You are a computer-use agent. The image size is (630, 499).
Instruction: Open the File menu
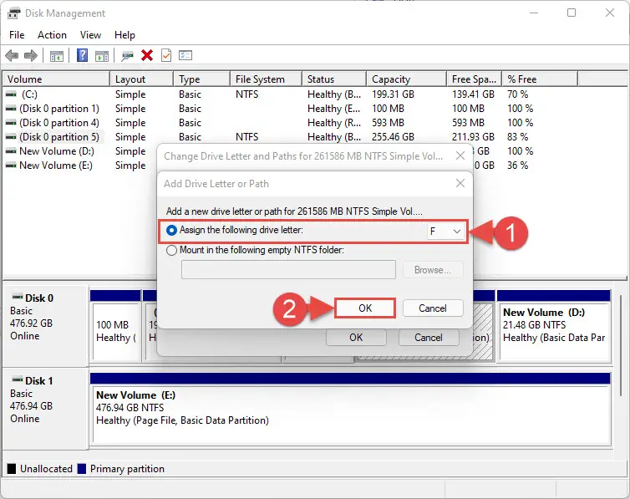pyautogui.click(x=17, y=35)
